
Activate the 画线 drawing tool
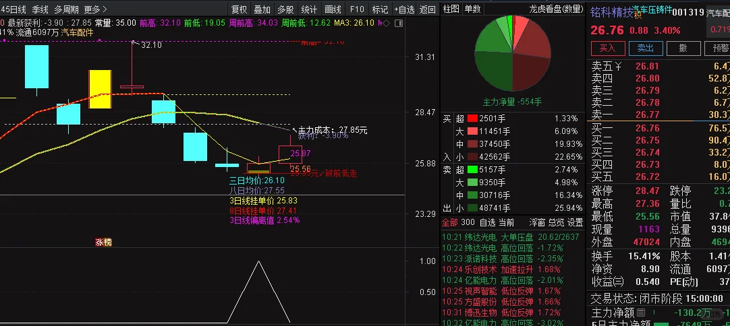(333, 9)
